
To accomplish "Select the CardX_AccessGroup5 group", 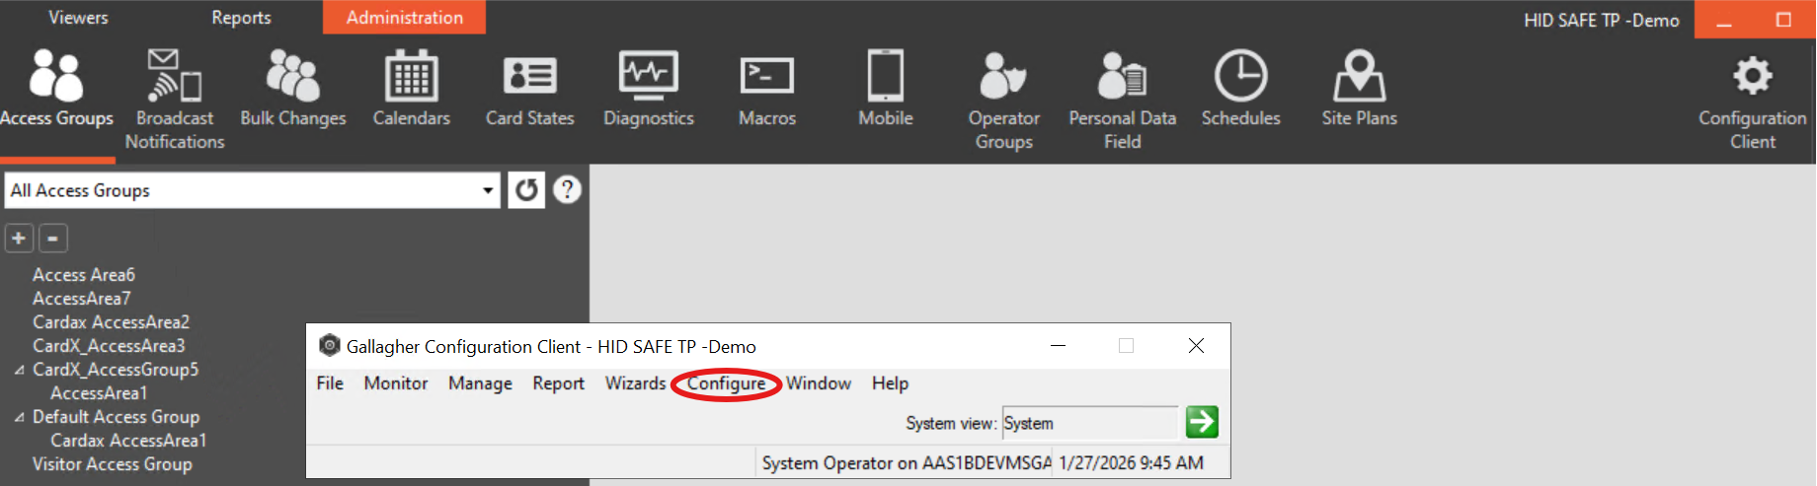I will tap(116, 370).
